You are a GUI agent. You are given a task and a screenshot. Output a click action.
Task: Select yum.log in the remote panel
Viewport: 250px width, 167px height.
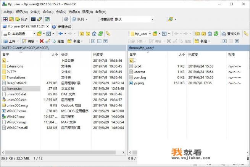(140, 77)
